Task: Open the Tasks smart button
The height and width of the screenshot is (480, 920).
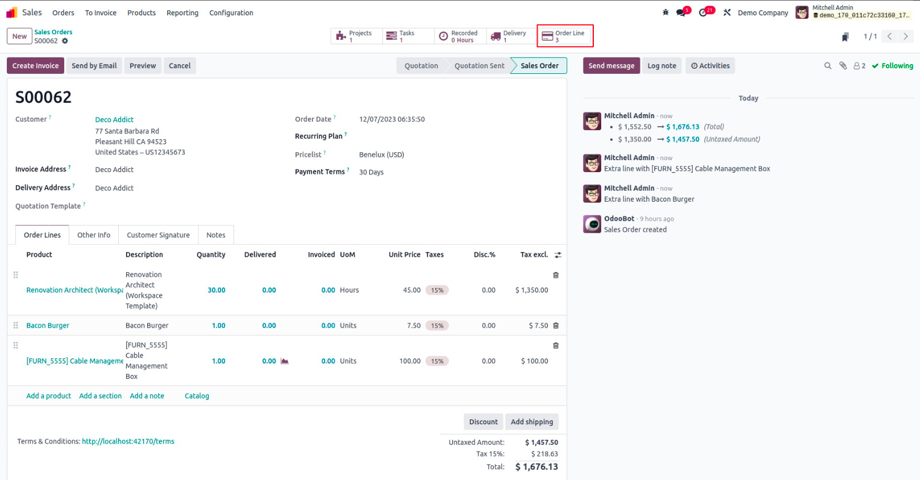Action: click(x=408, y=36)
